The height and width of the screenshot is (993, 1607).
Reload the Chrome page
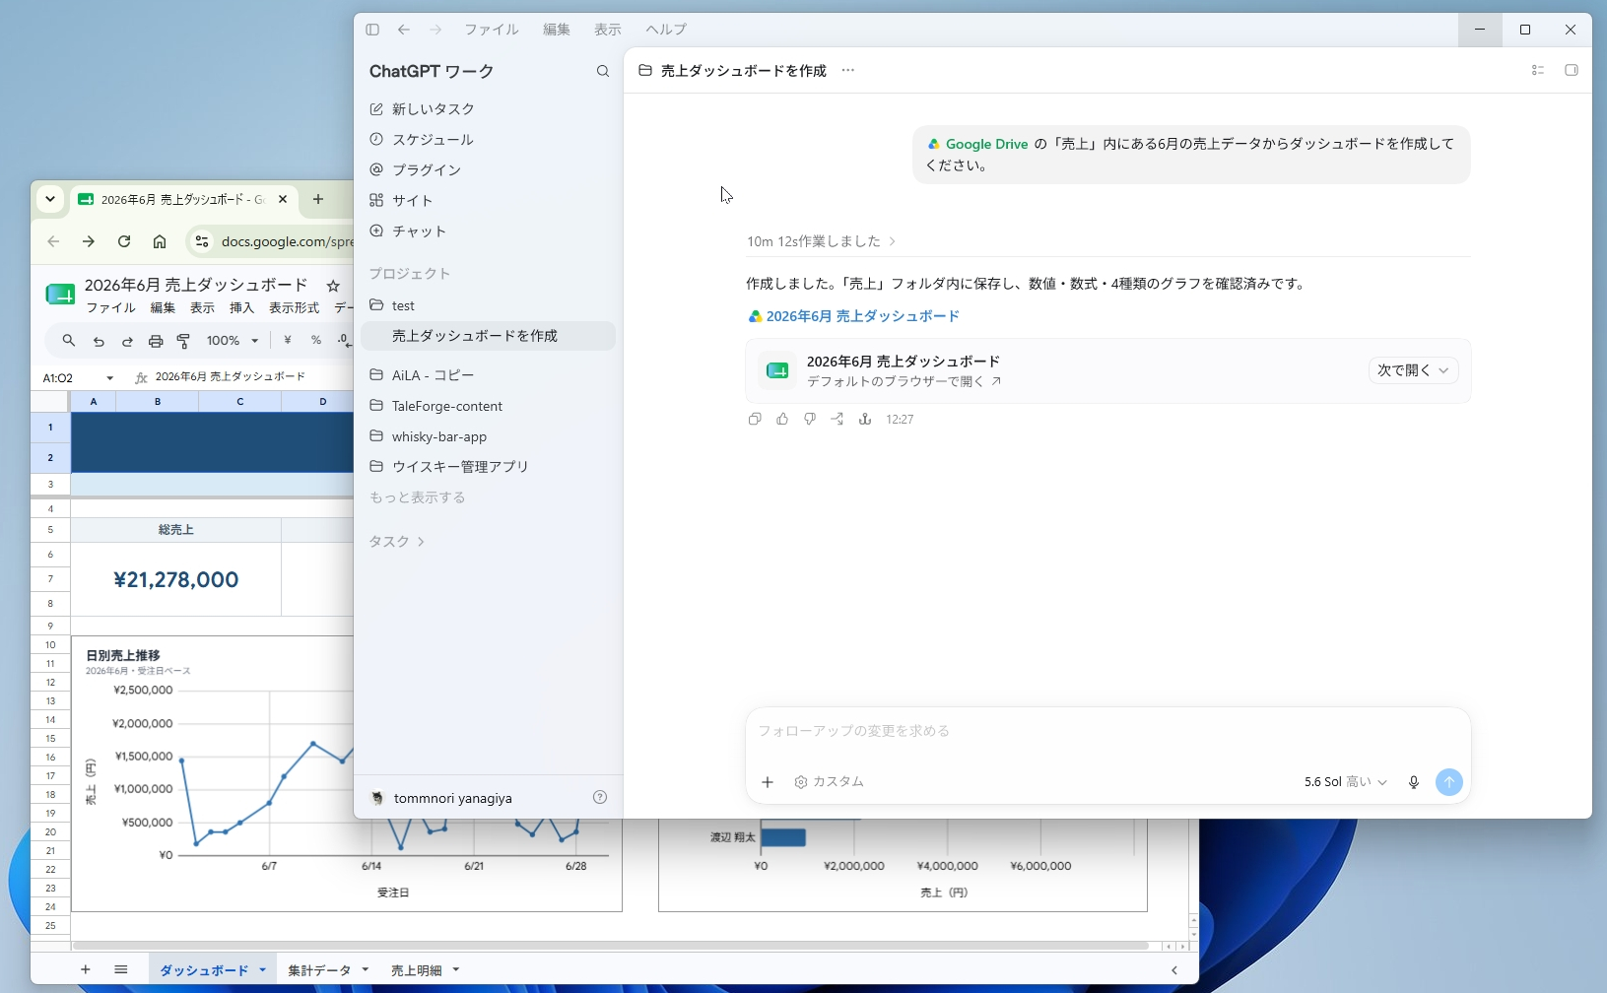(x=124, y=241)
